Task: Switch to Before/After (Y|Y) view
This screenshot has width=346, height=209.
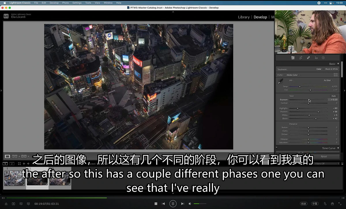Action: 24,156
